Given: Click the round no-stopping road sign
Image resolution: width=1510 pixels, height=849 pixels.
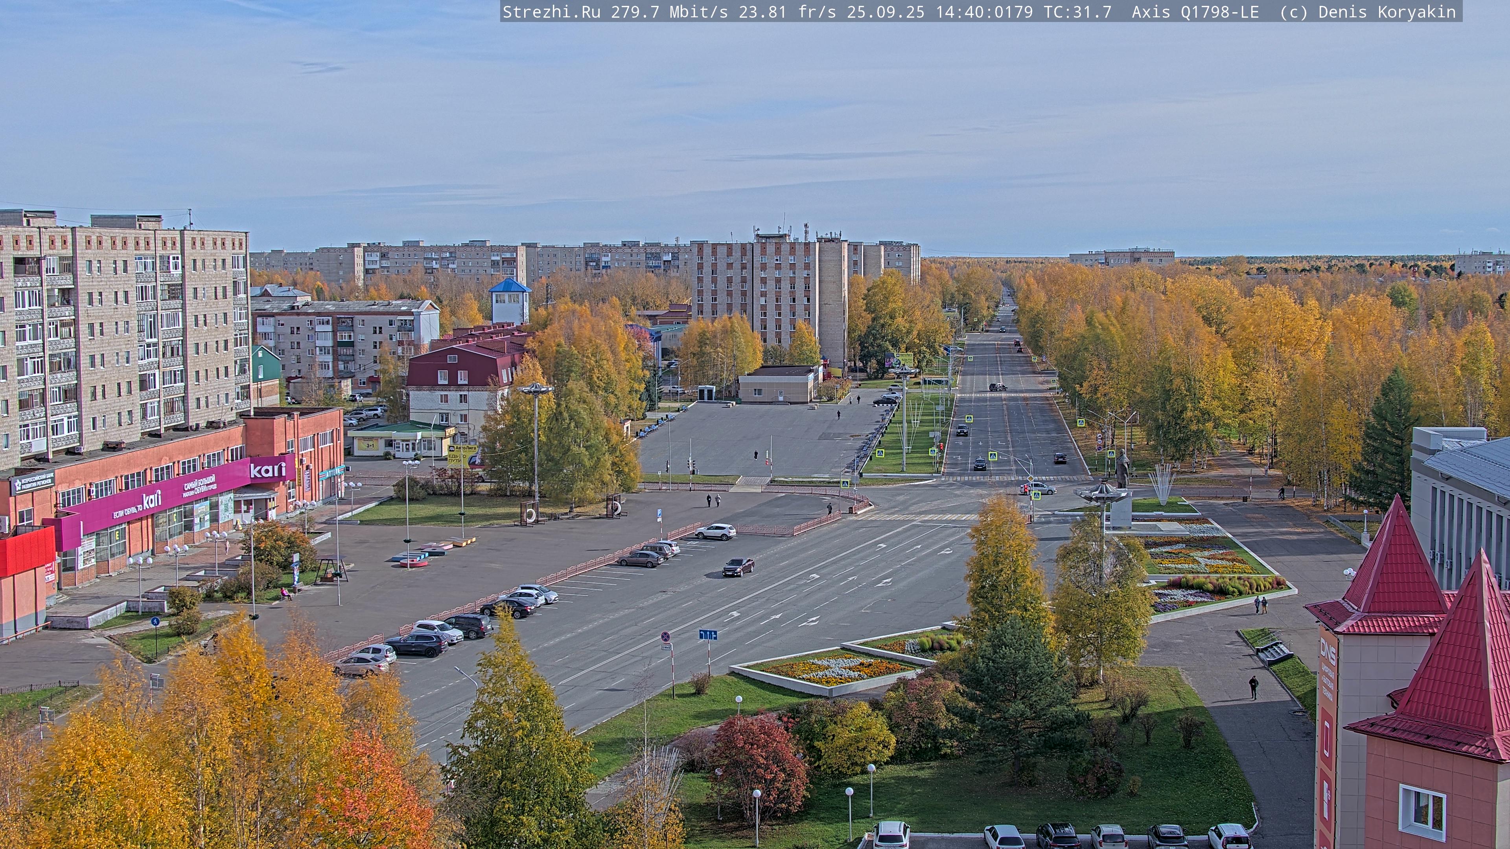Looking at the screenshot, I should pyautogui.click(x=665, y=636).
